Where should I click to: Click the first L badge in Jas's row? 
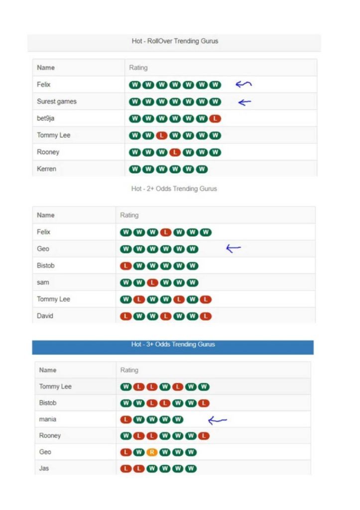click(x=126, y=469)
